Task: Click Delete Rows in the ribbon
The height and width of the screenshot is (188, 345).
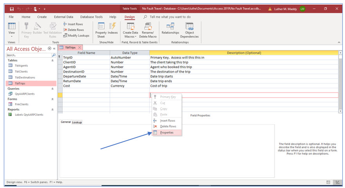Action: (x=74, y=30)
